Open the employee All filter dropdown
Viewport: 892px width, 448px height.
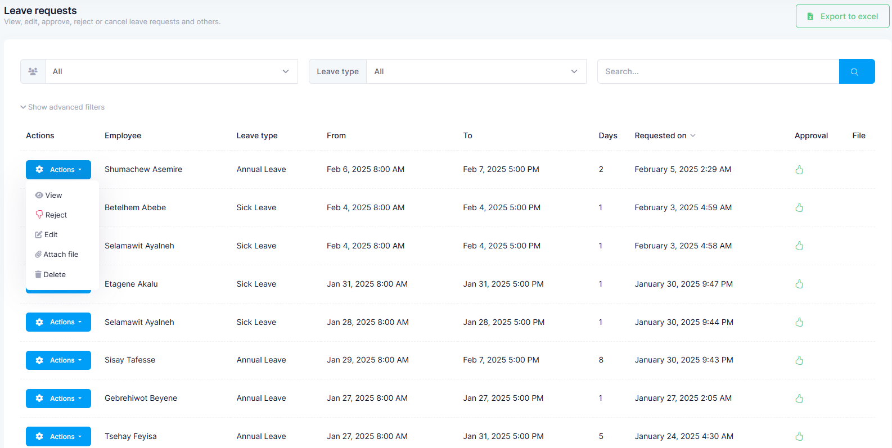point(171,71)
